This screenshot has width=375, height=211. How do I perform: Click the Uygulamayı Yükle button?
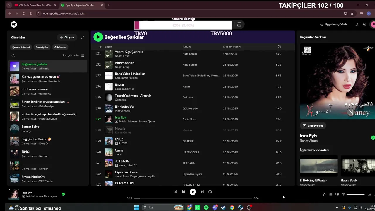(x=334, y=25)
